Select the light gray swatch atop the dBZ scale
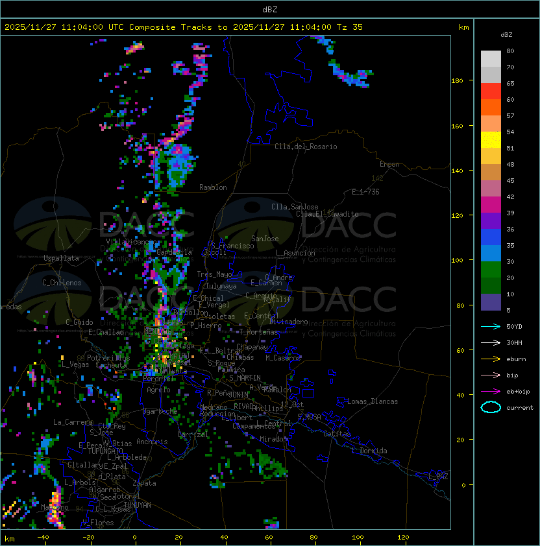 pos(491,59)
